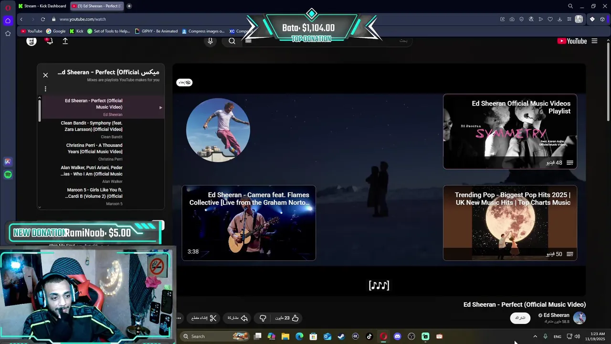The image size is (611, 344).
Task: Switch to Stream - Kick Dashboard tab
Action: pyautogui.click(x=42, y=6)
